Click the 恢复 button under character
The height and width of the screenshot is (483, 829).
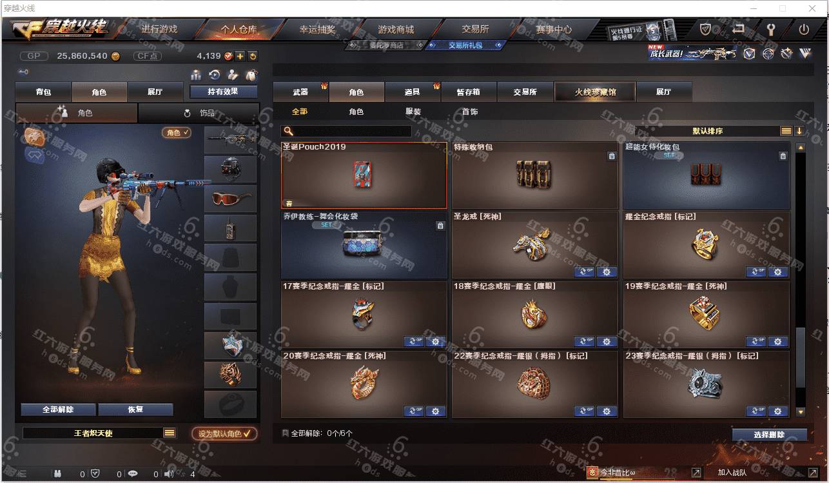pos(136,409)
